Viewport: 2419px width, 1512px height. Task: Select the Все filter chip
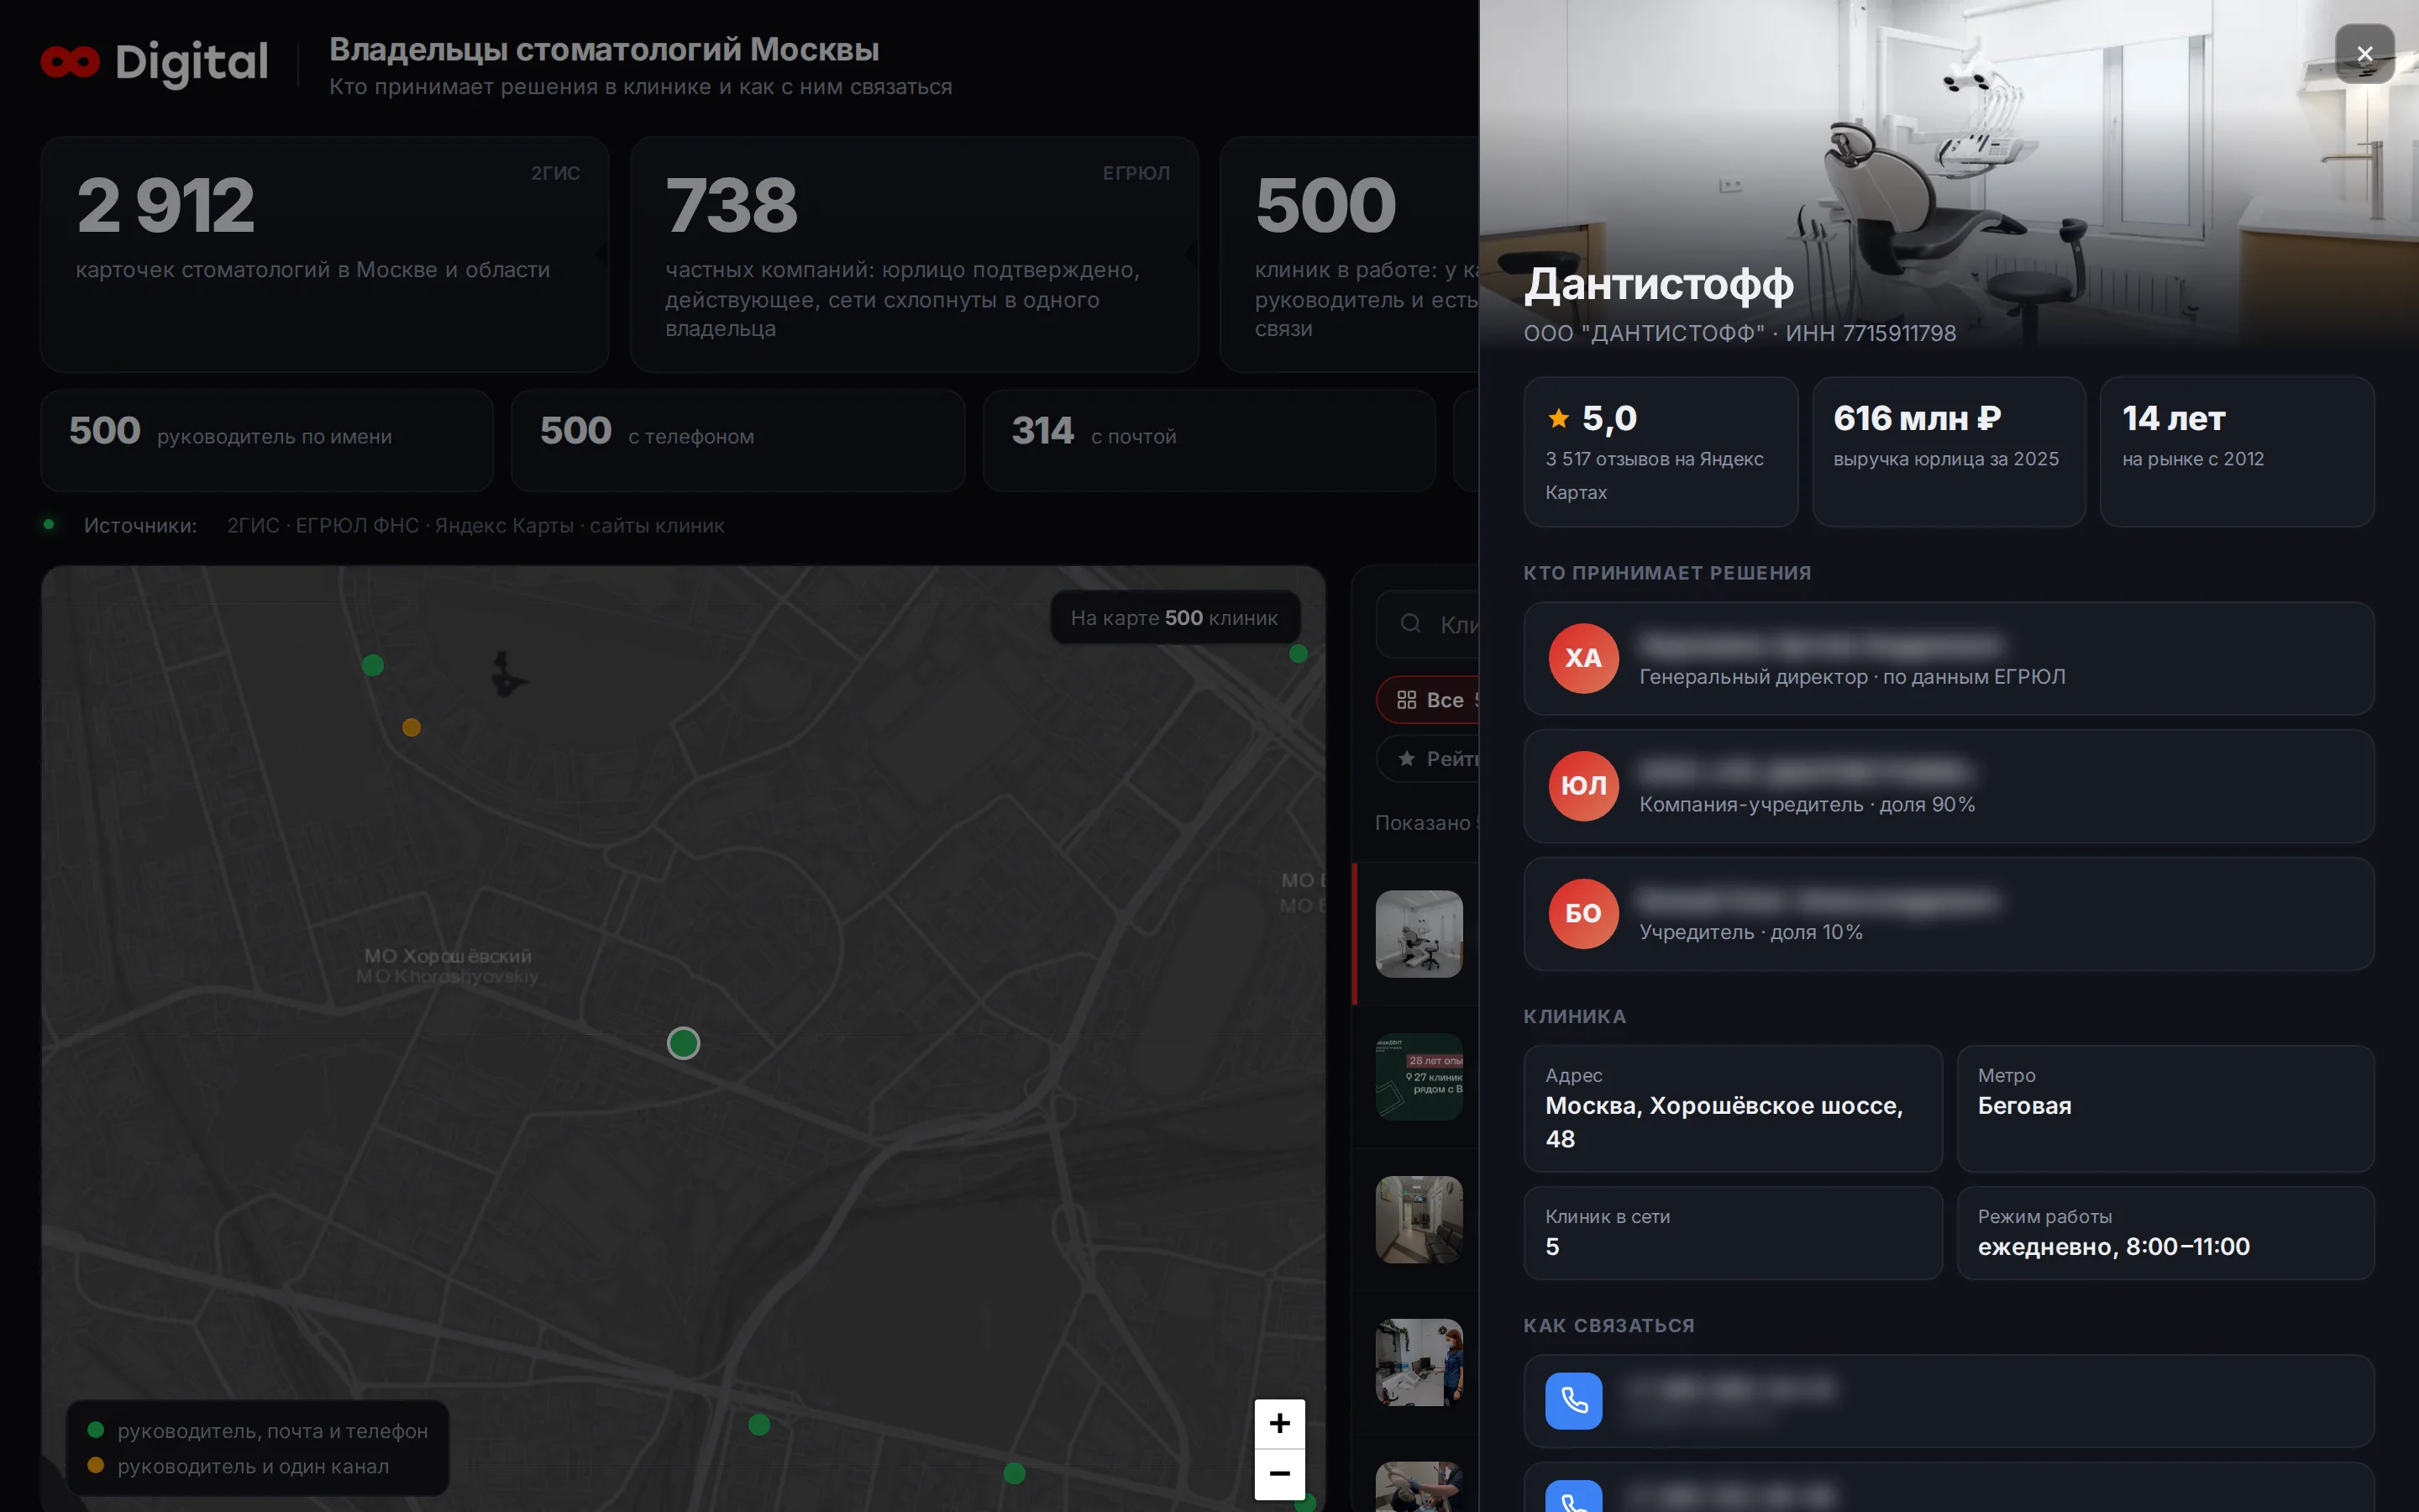point(1427,700)
